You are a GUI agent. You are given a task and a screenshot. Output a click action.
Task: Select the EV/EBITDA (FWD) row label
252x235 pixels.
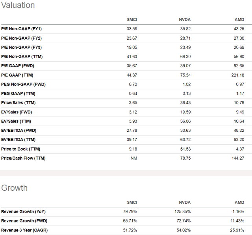[x=19, y=131]
